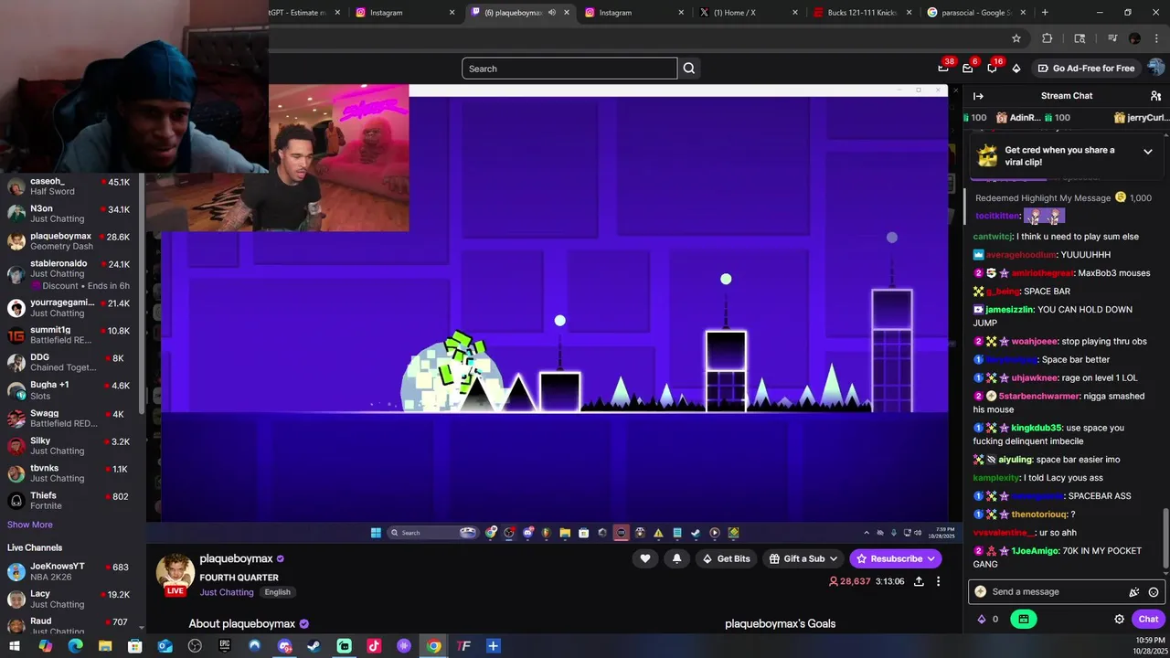Click the English language tag

[277, 592]
